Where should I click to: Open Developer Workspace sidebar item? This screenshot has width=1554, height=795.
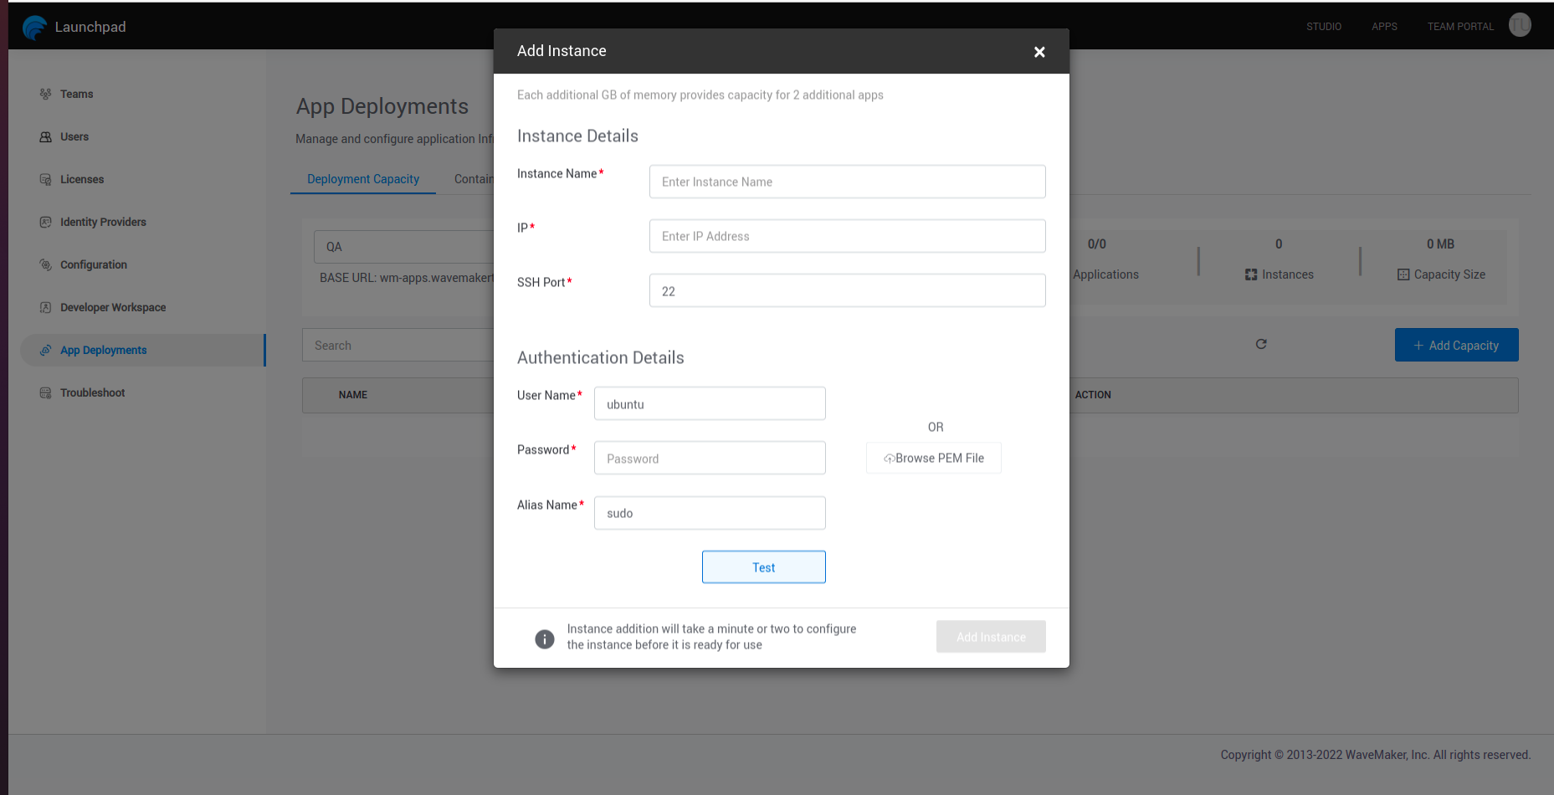tap(112, 307)
